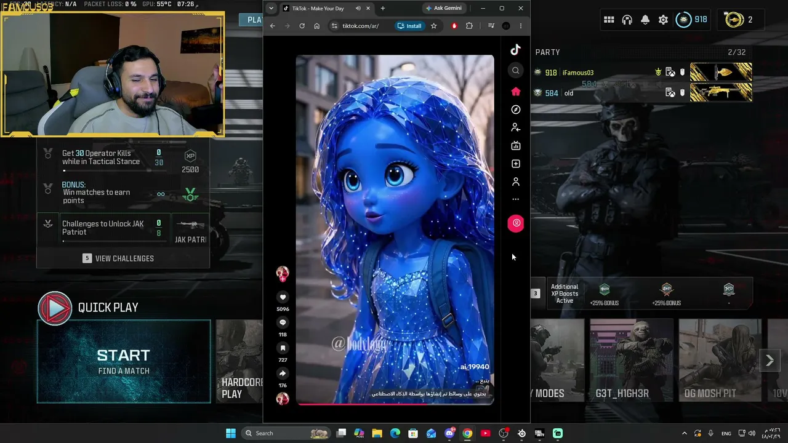Open the Chrome home page button
Screen dimensions: 788x443
tap(316, 26)
